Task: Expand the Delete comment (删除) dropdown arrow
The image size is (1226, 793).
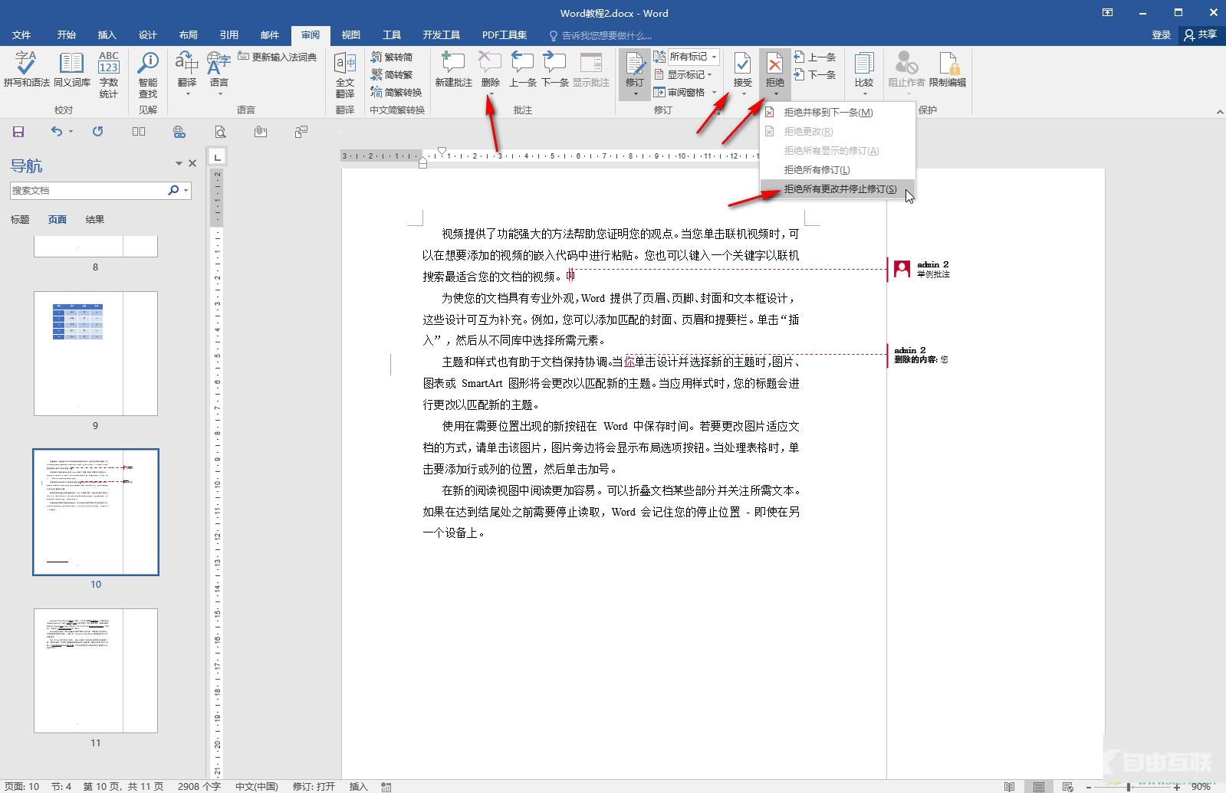Action: (x=491, y=94)
